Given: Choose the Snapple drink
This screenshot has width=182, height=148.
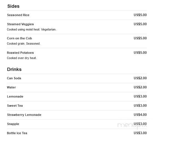Looking at the screenshot, I should tap(13, 124).
